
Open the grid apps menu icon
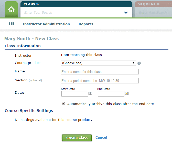pos(11,24)
